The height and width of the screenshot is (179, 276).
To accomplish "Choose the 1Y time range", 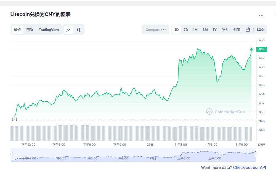I will click(x=214, y=30).
